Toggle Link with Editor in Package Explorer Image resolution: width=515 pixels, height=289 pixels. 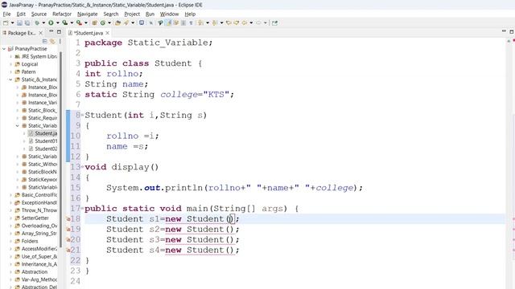52,41
